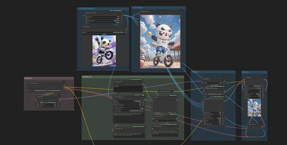Open the ckpt_name checkpoint dropdown
The width and height of the screenshot is (287, 145).
click(46, 90)
